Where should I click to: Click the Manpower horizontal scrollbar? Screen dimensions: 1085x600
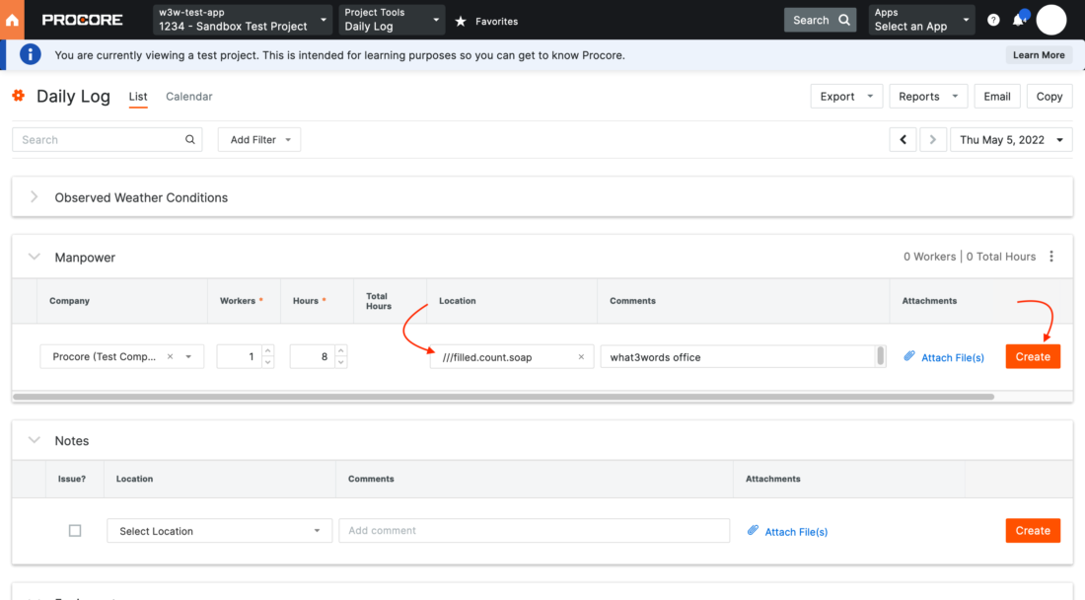(504, 398)
